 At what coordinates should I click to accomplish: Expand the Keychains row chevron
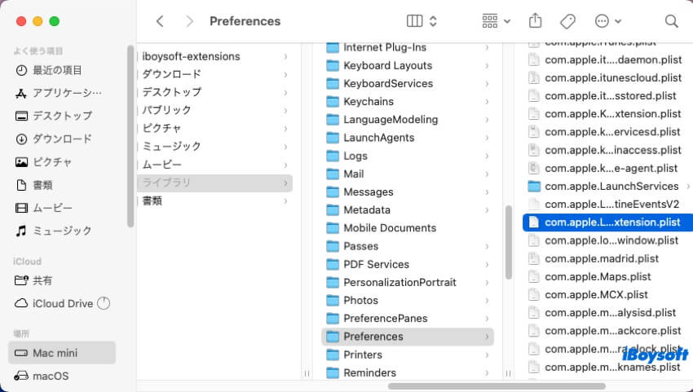pos(487,102)
